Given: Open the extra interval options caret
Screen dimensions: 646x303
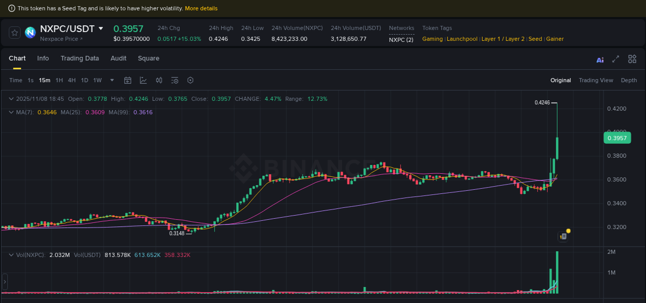Looking at the screenshot, I should (112, 80).
